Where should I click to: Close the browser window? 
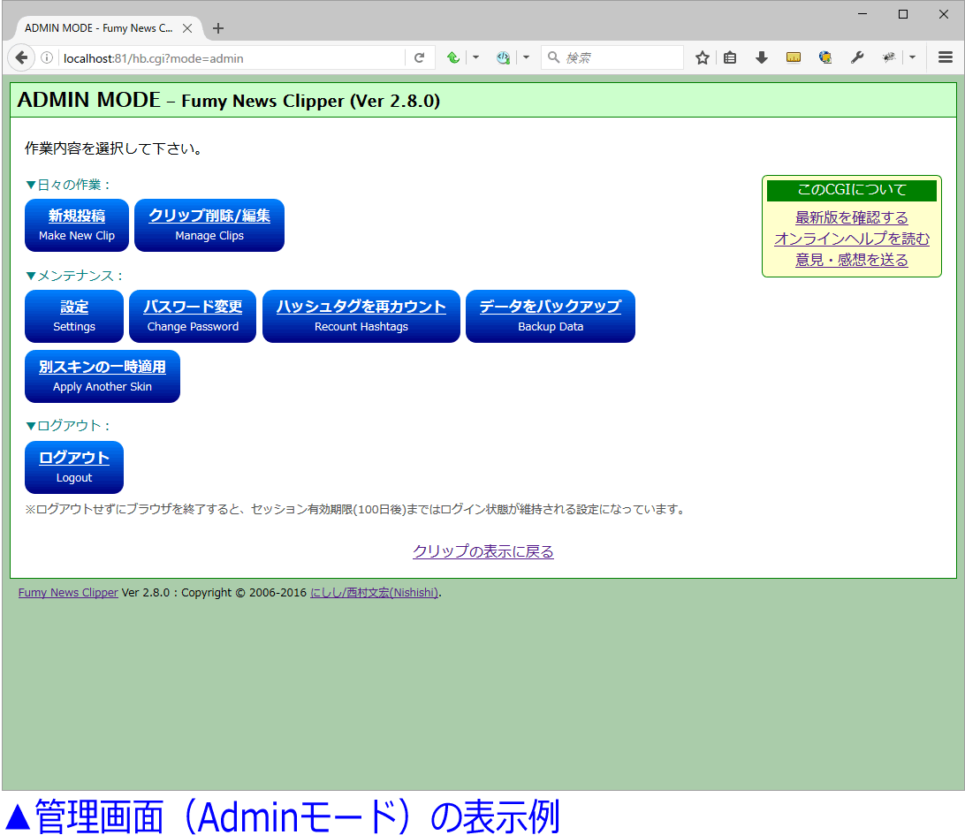pos(944,13)
